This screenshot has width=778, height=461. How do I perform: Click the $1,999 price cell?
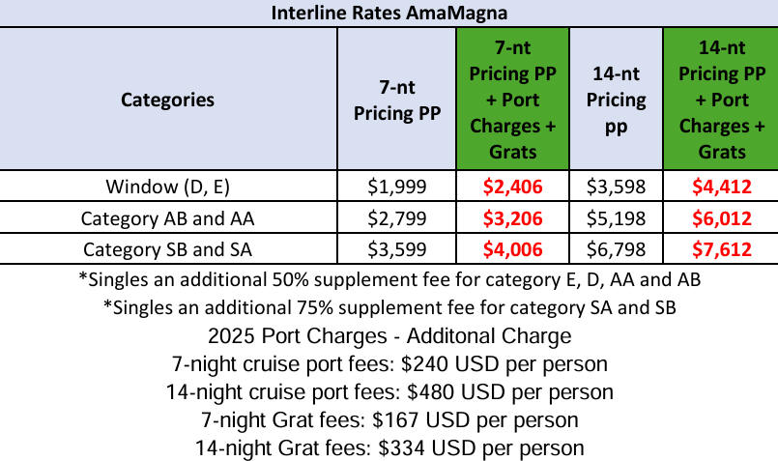coord(397,187)
